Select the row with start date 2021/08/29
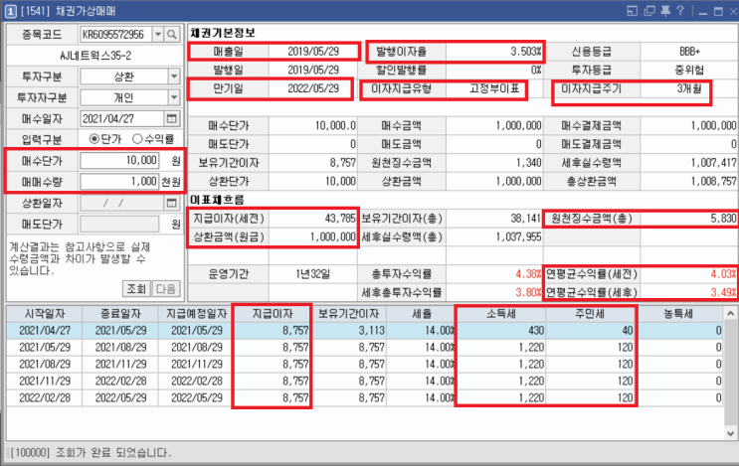The image size is (739, 466). (x=364, y=365)
